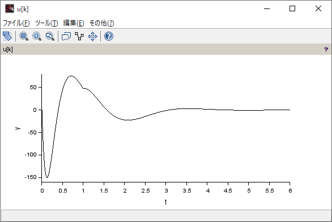Toggle datatip mode speech-bubble icon
Screen dimensions: 332x222
point(66,36)
